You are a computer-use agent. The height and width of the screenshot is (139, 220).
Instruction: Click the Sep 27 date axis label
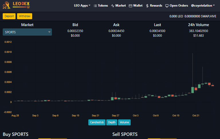pyautogui.click(x=115, y=115)
